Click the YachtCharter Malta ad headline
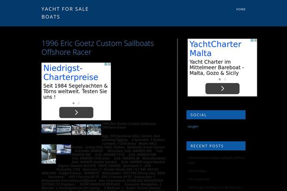The image size is (287, 191). 215,49
